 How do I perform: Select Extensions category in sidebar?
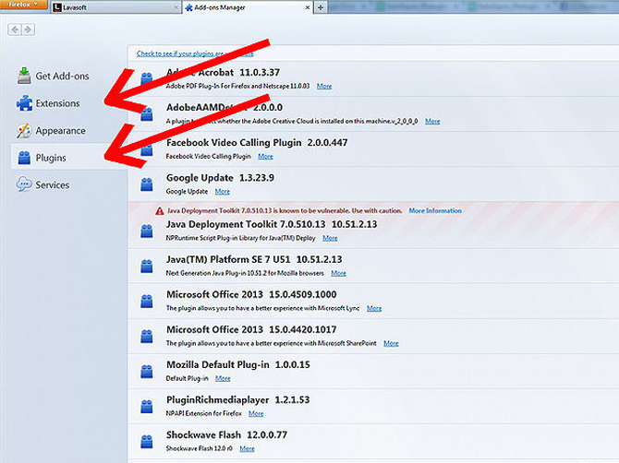(x=67, y=103)
